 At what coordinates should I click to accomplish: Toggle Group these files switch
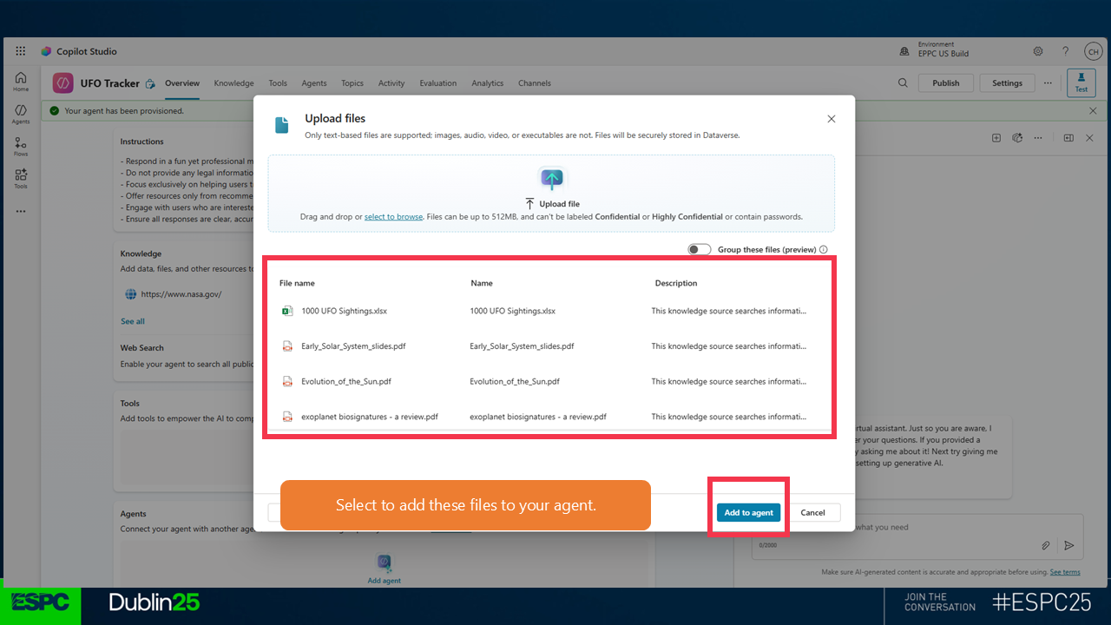699,249
